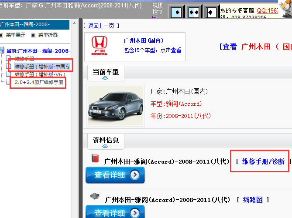The height and width of the screenshot is (218, 292).
Task: Click the blue chevron under 资料信息 tab
Action: click(x=105, y=146)
